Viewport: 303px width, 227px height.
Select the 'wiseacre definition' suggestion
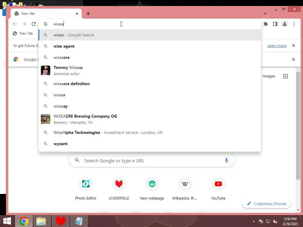pyautogui.click(x=150, y=84)
